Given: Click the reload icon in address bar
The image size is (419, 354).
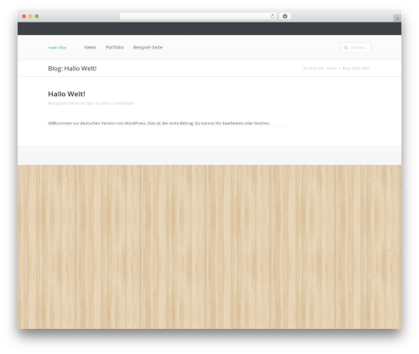Looking at the screenshot, I should click(272, 16).
